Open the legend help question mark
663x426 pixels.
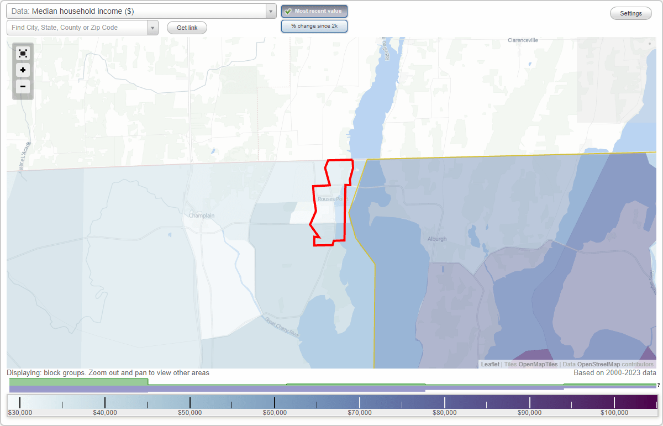pos(659,386)
